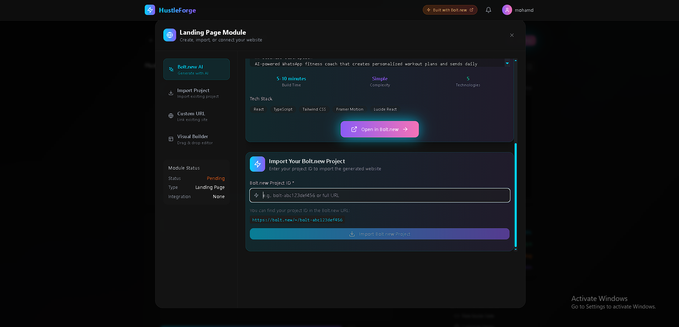This screenshot has width=679, height=327.
Task: Click the Import Your Bolt.new Project lightning icon
Action: click(257, 164)
